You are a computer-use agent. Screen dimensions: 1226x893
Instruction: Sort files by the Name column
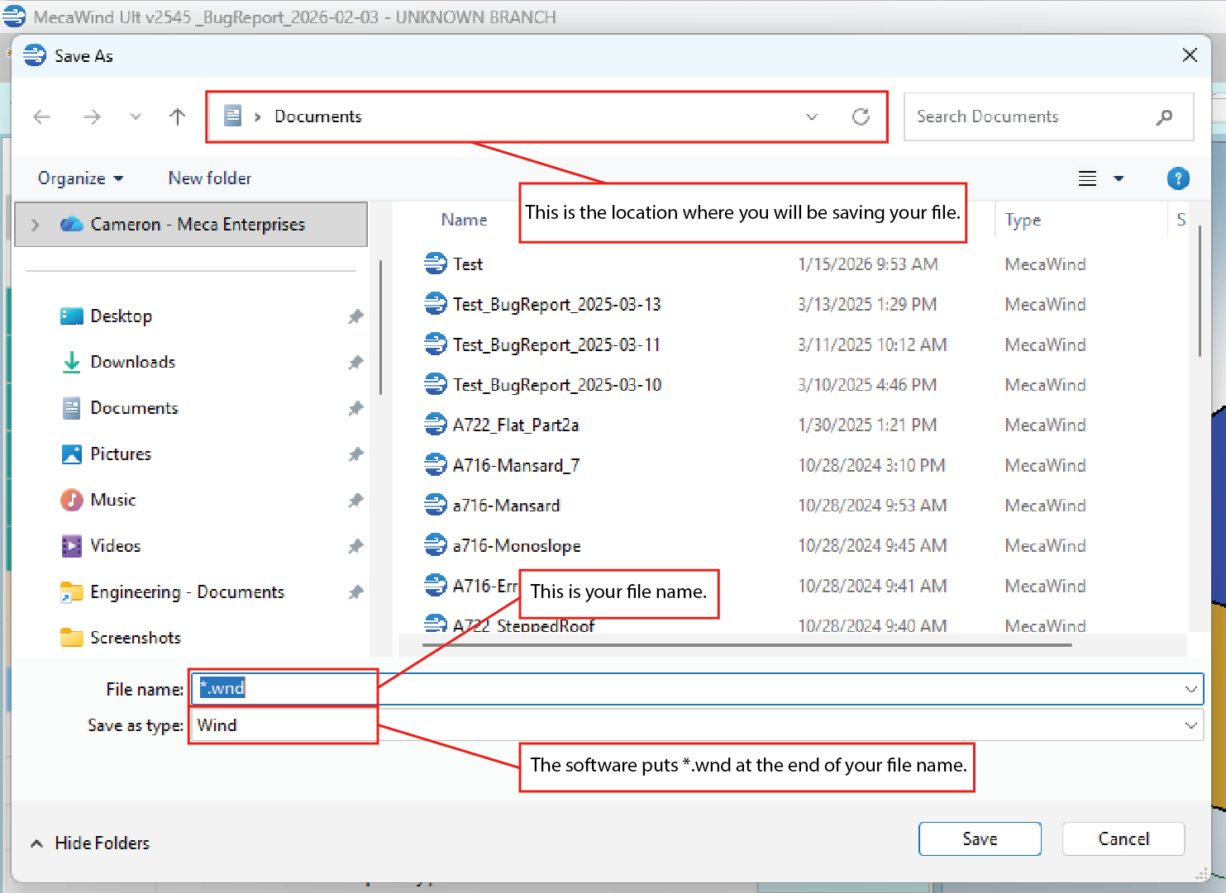tap(464, 220)
